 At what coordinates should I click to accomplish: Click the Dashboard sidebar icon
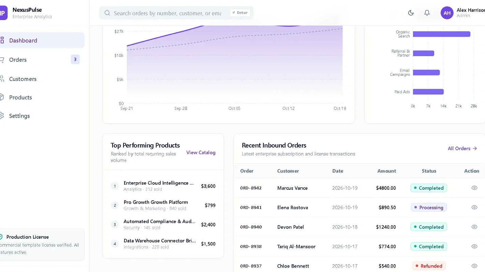pyautogui.click(x=2, y=40)
